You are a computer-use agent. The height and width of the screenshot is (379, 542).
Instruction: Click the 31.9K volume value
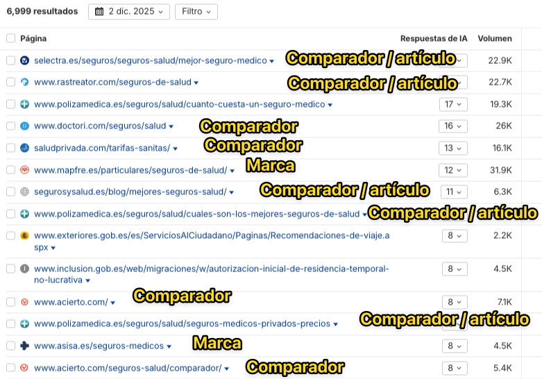(x=500, y=170)
